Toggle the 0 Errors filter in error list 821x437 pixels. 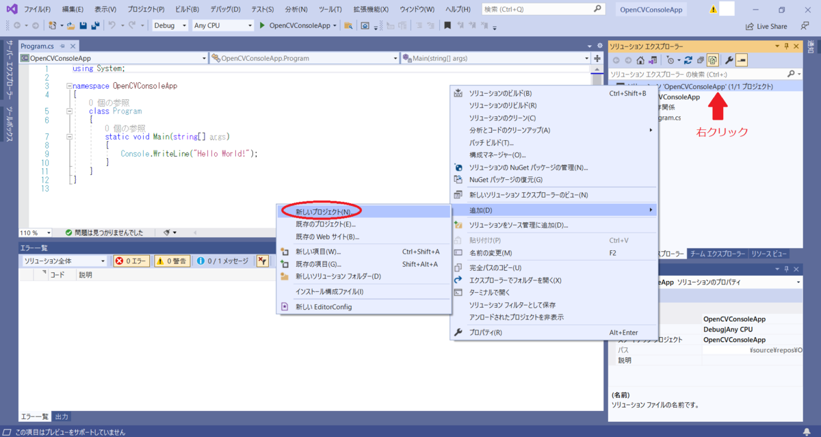click(130, 260)
